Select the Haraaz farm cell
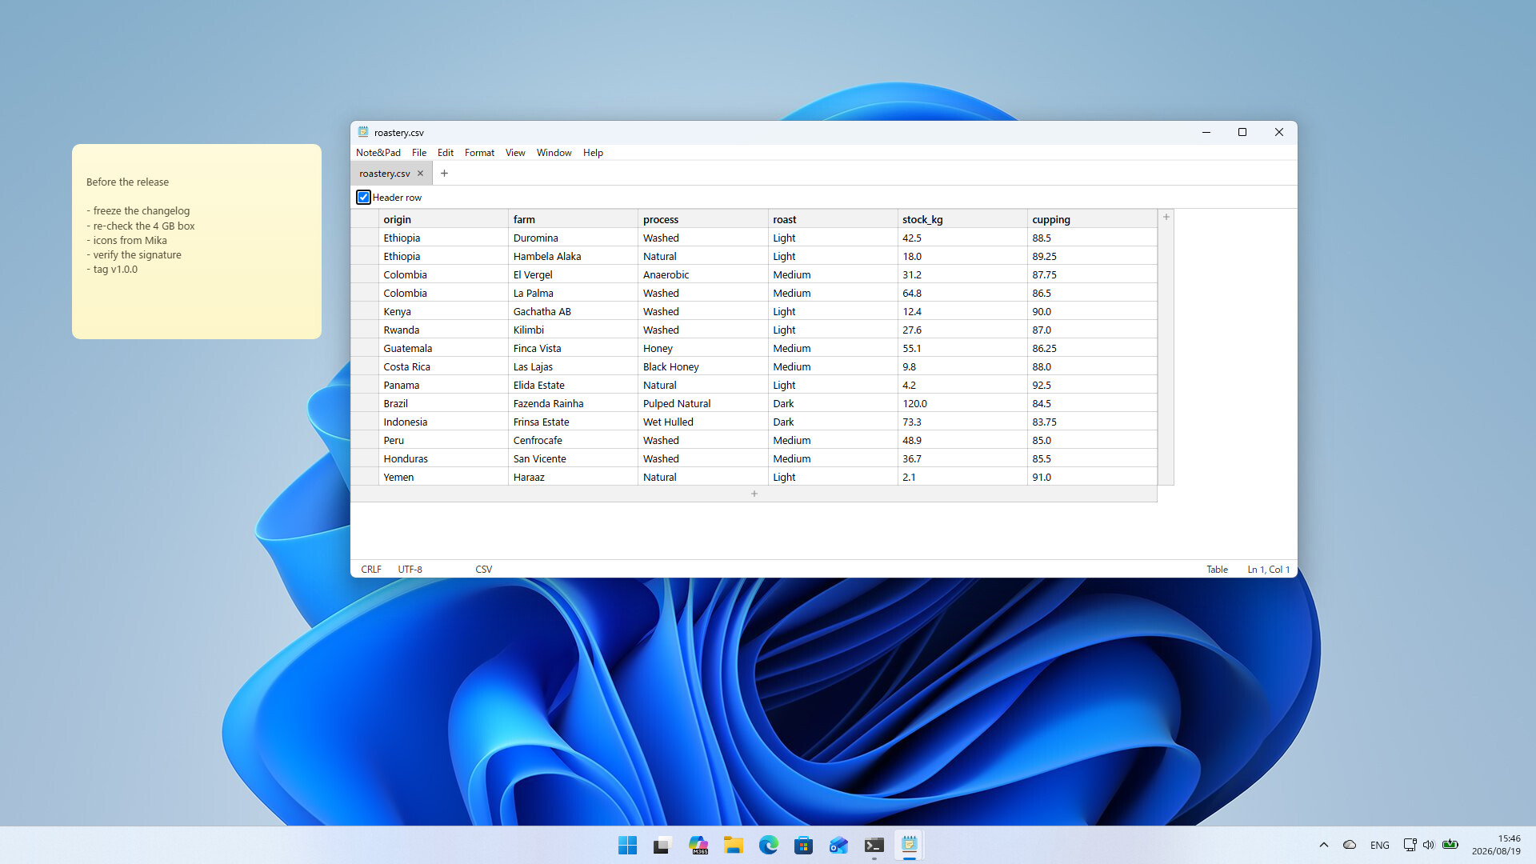 (574, 477)
